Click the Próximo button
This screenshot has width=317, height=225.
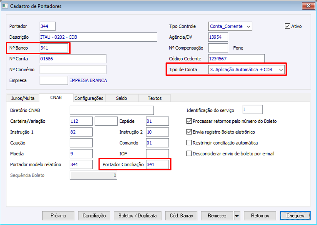[58, 216]
